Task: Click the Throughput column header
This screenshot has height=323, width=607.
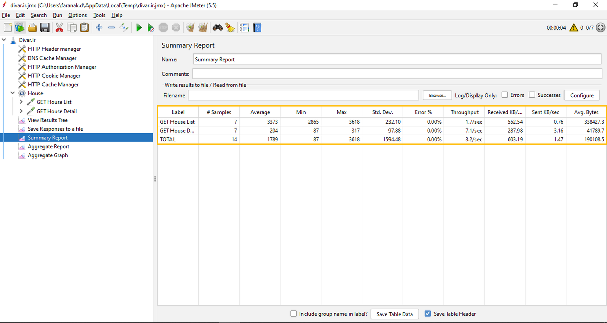Action: pos(464,112)
